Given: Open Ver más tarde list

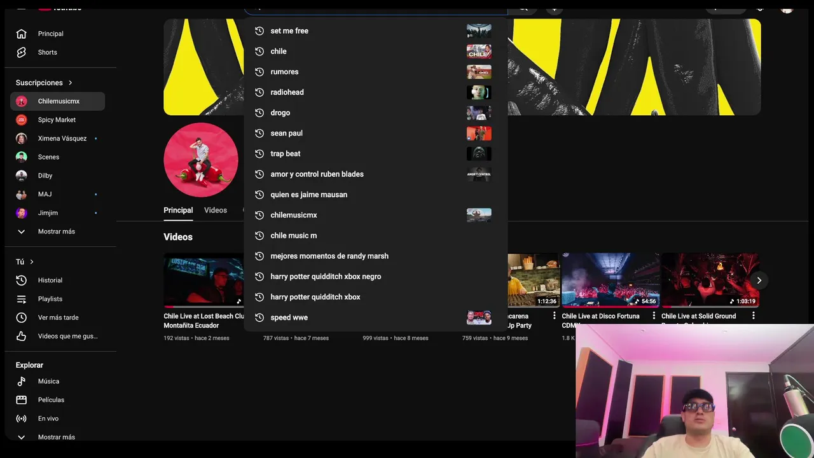Looking at the screenshot, I should pos(57,317).
